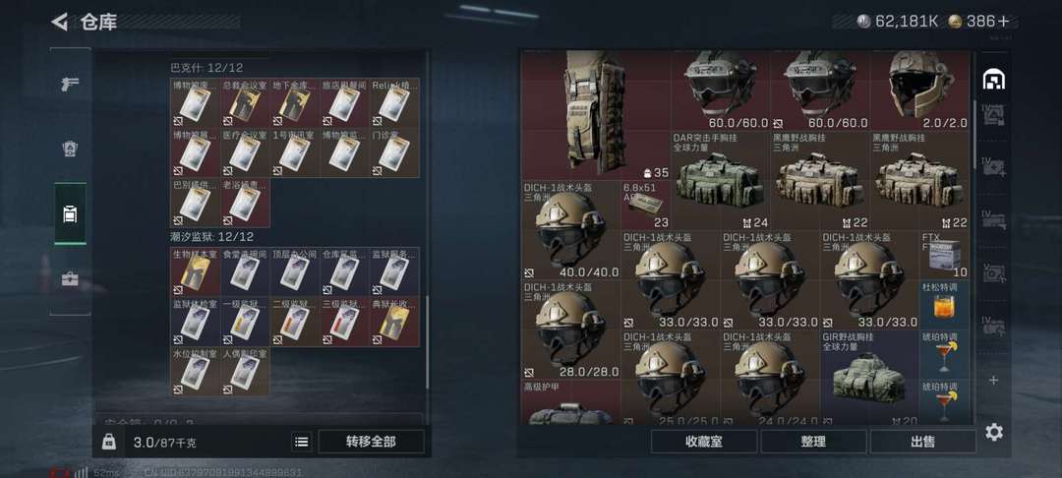Viewport: 1062px width, 478px height.
Task: Toggle list view icon beside 转移全部
Action: (x=302, y=443)
